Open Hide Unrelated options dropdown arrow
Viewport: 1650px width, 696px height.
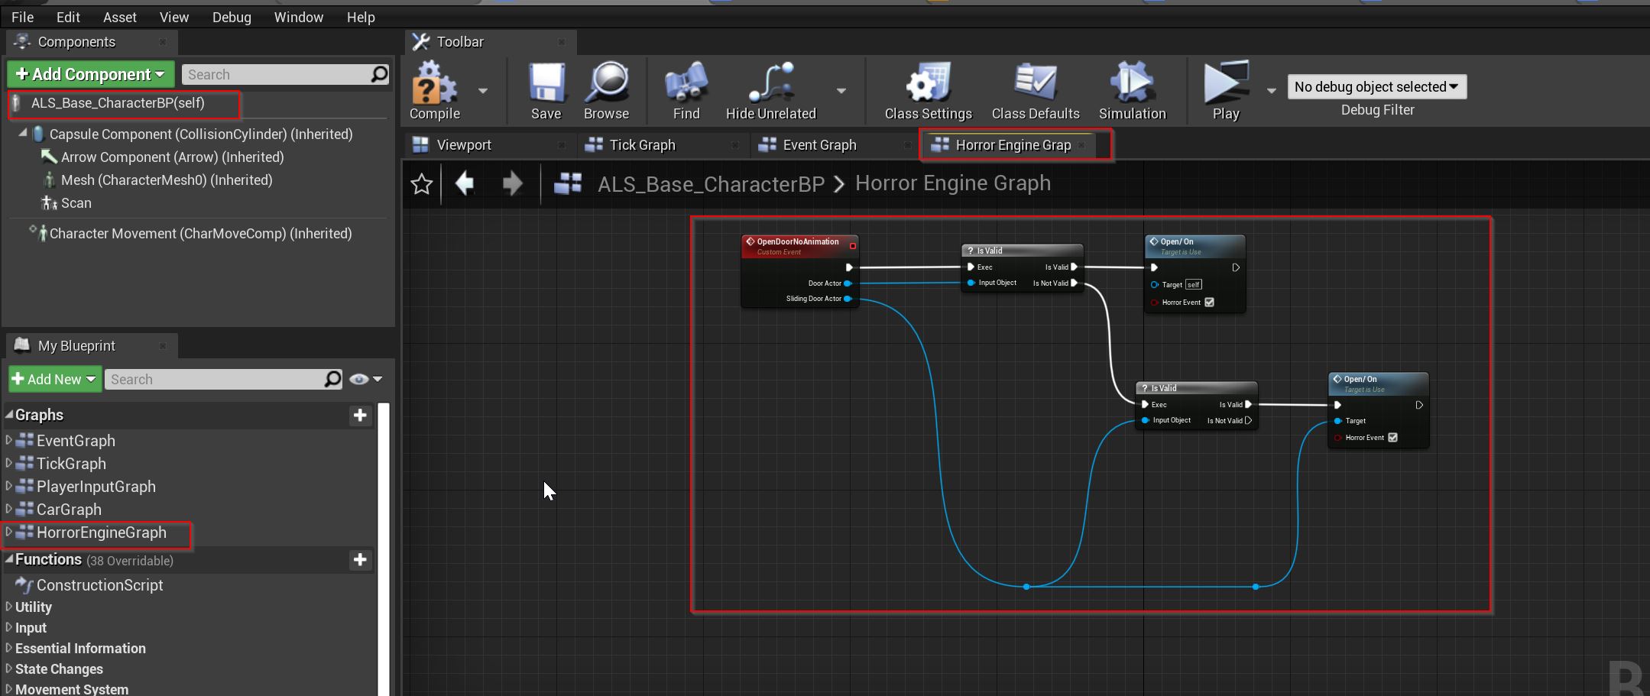coord(841,91)
